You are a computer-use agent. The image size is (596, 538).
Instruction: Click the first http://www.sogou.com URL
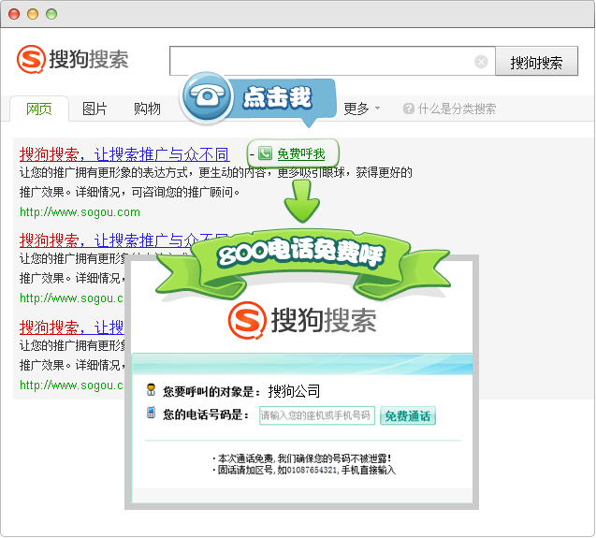(x=80, y=211)
